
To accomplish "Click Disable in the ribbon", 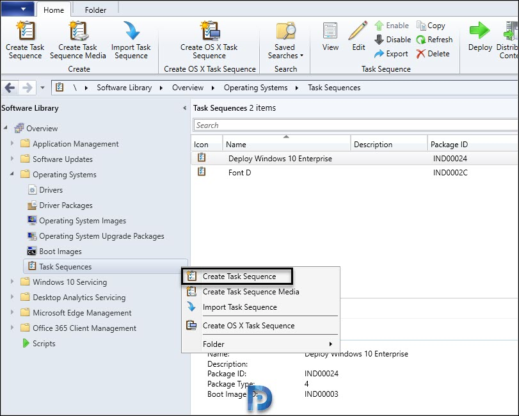I will [392, 40].
